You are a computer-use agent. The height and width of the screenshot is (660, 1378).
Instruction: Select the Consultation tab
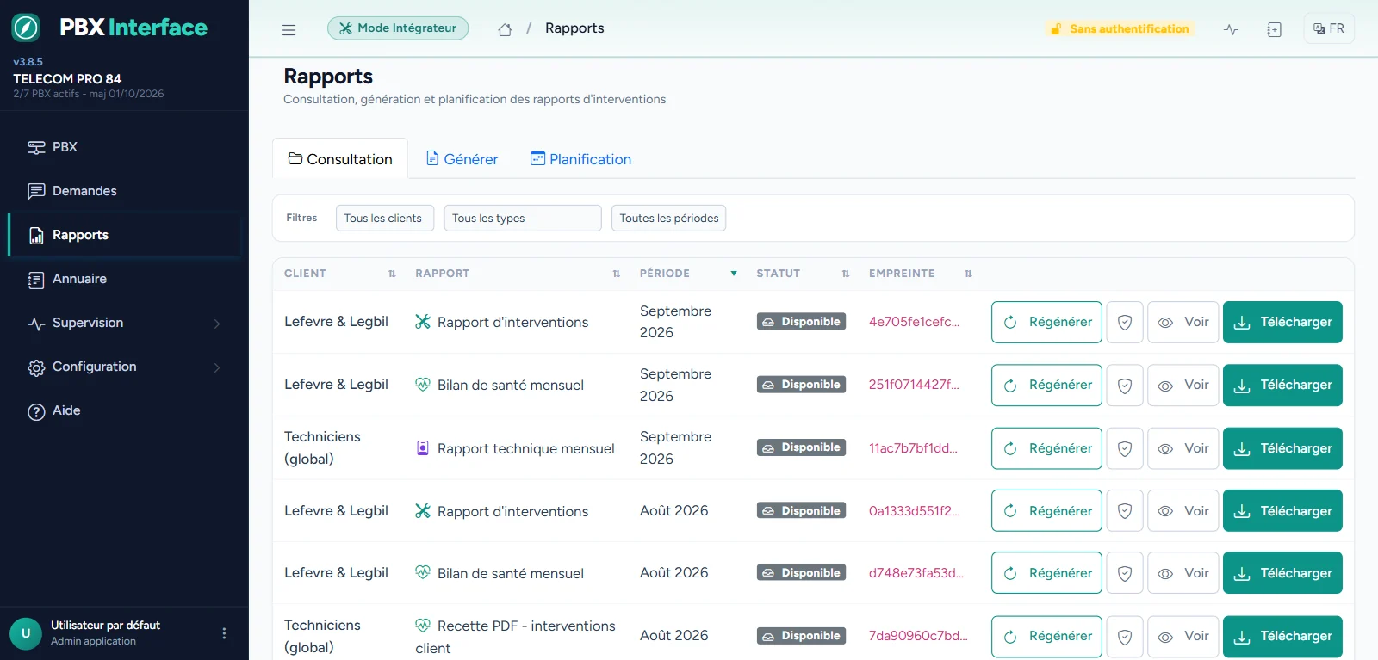point(340,159)
